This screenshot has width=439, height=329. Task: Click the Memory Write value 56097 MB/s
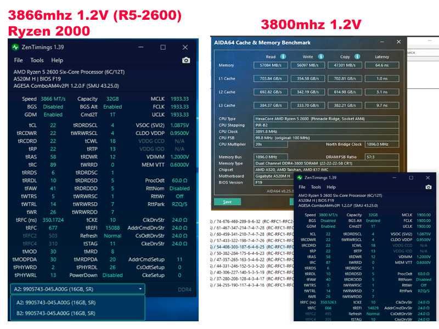[308, 65]
